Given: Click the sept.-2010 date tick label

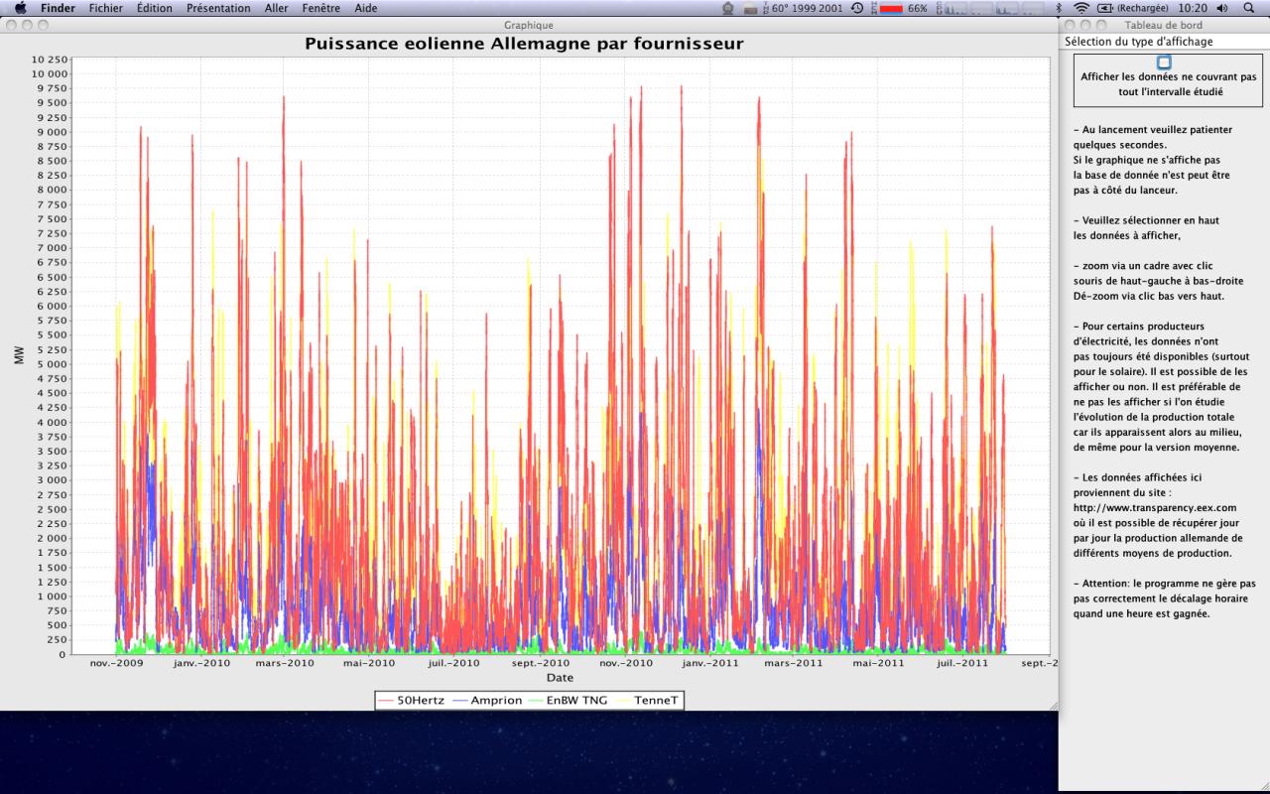Looking at the screenshot, I should [541, 663].
